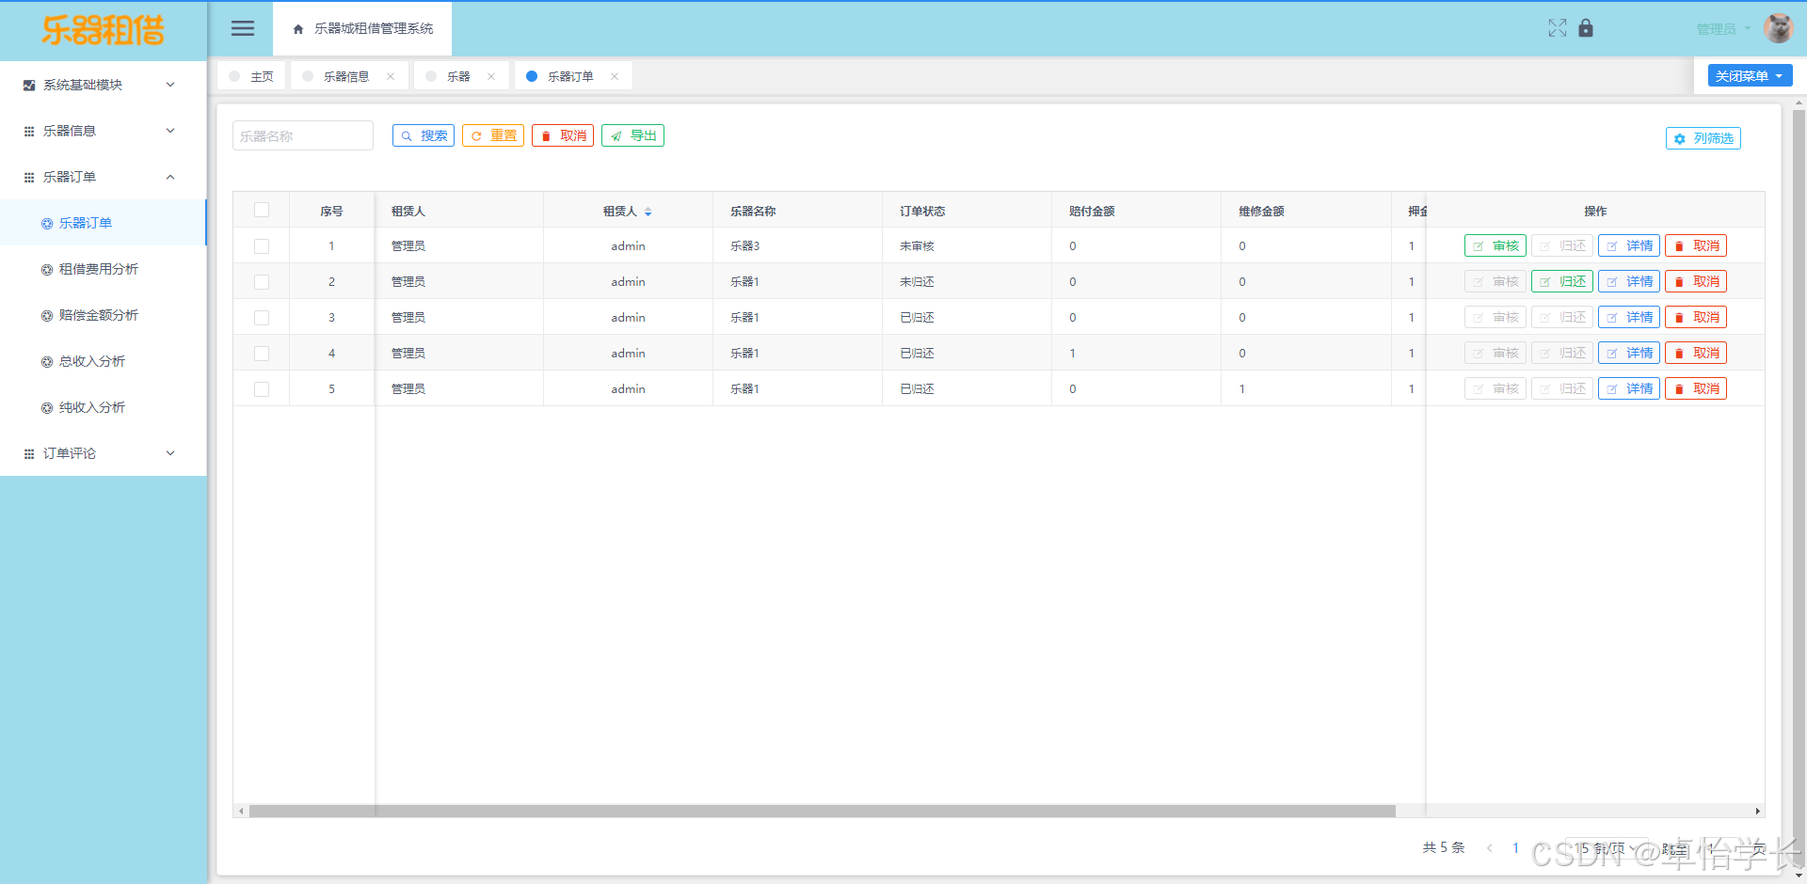1807x884 pixels.
Task: Switch to the 主页 tab
Action: 251,76
